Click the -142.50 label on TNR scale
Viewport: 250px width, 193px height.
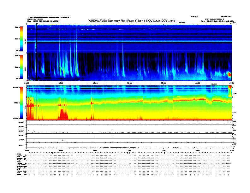(x=17, y=103)
